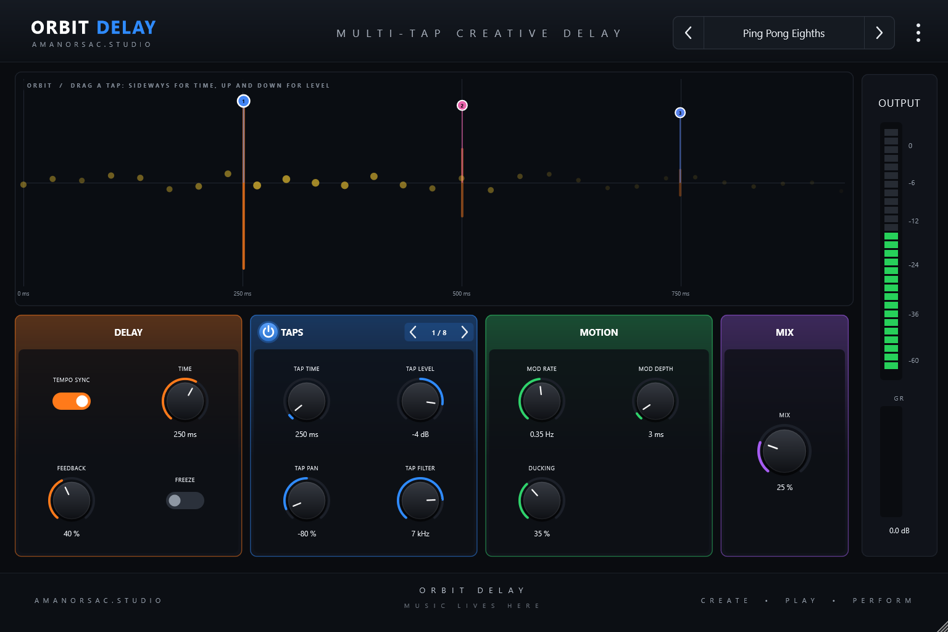Click the DELAY section header
This screenshot has height=632, width=948.
pos(128,332)
